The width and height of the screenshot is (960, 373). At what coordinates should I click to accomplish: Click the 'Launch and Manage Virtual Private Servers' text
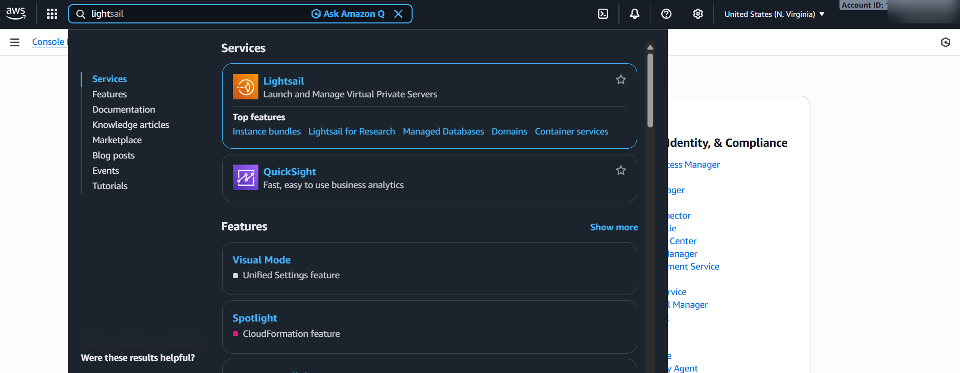[350, 94]
